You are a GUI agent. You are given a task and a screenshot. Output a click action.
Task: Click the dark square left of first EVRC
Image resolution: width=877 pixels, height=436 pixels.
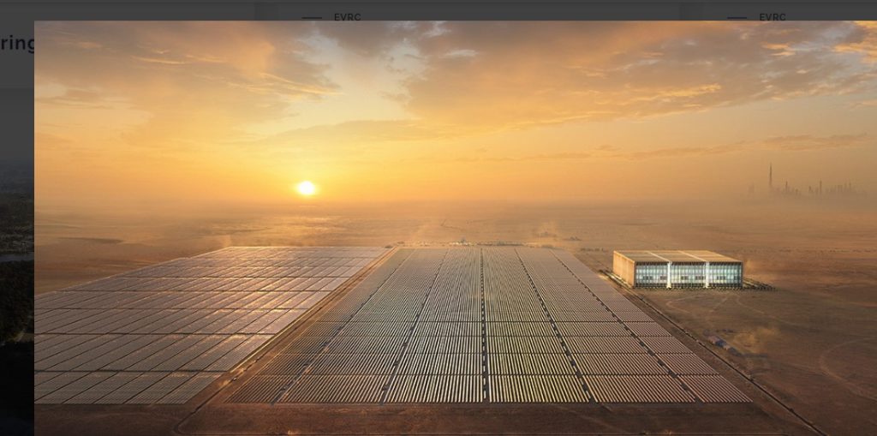click(266, 12)
